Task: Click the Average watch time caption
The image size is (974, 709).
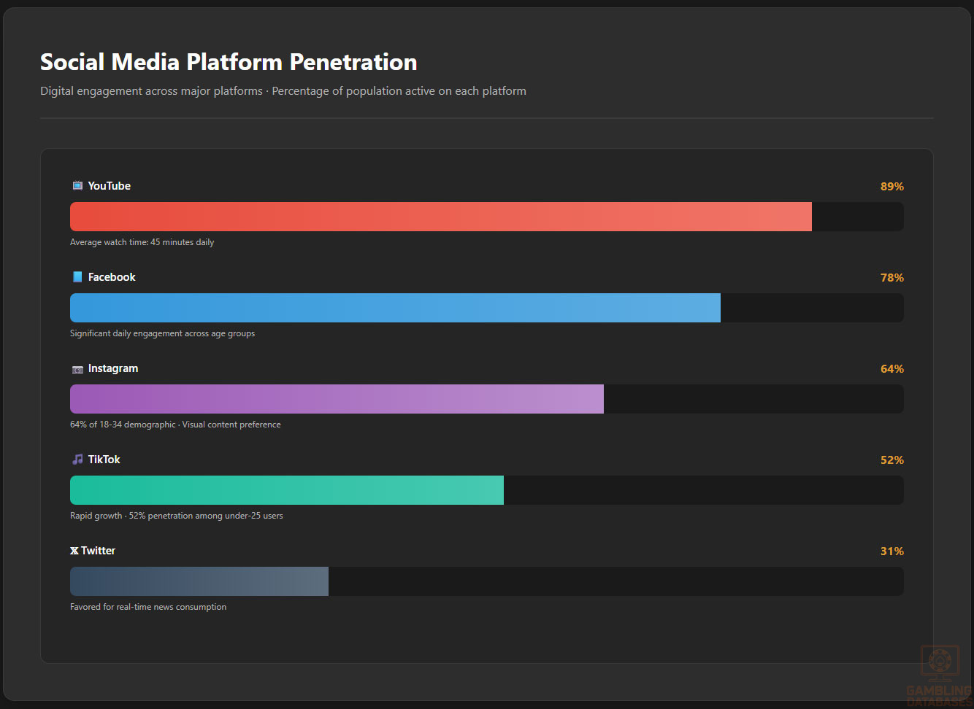Action: point(142,242)
